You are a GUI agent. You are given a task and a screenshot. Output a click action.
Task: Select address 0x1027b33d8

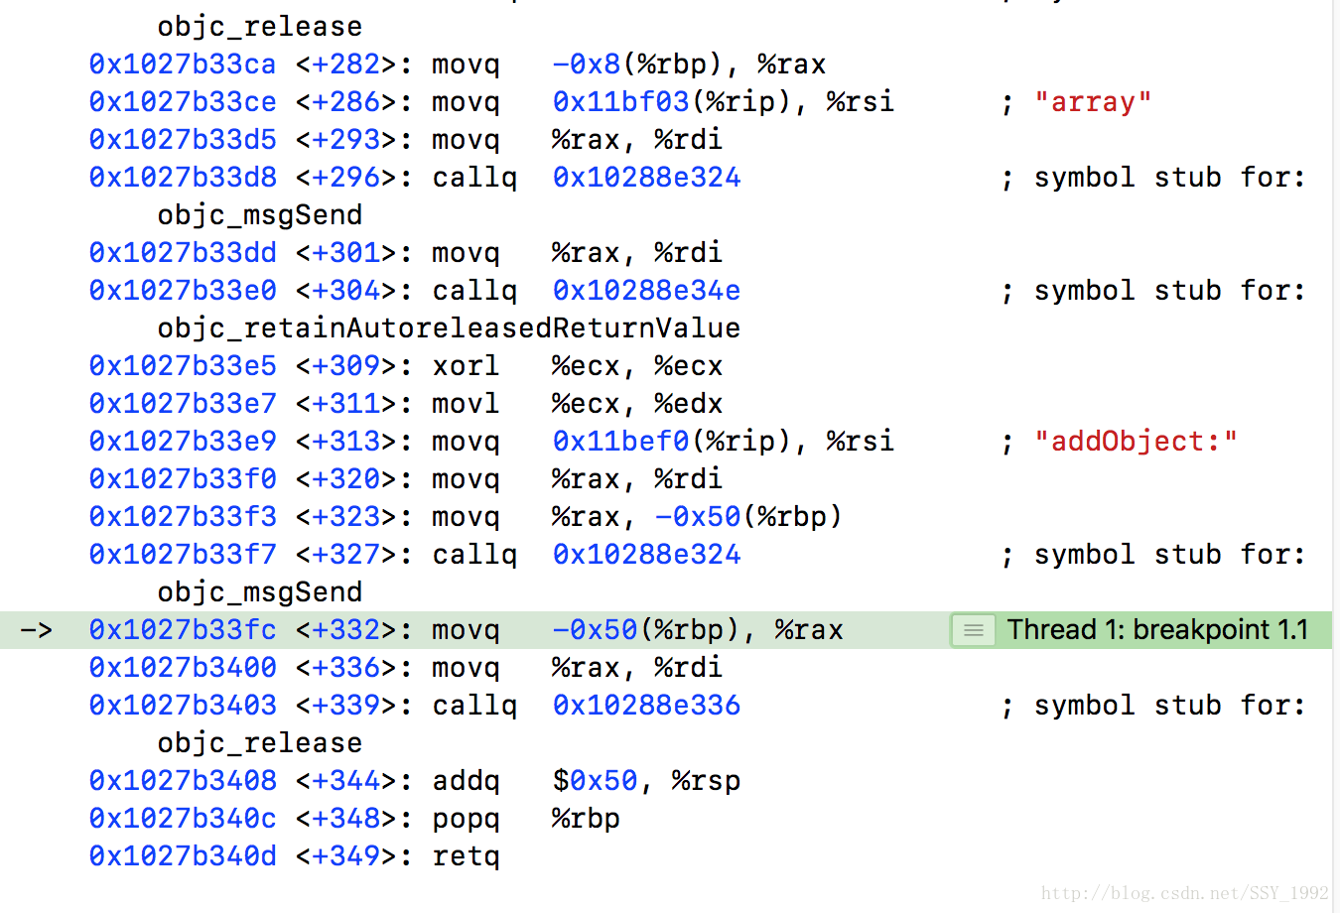183,178
